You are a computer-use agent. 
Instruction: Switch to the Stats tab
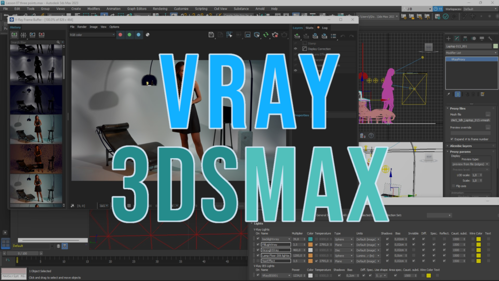pos(309,28)
